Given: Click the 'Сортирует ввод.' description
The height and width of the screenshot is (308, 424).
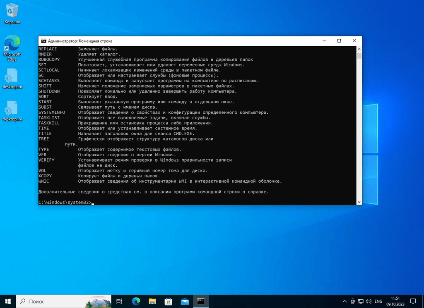Looking at the screenshot, I should (x=98, y=96).
